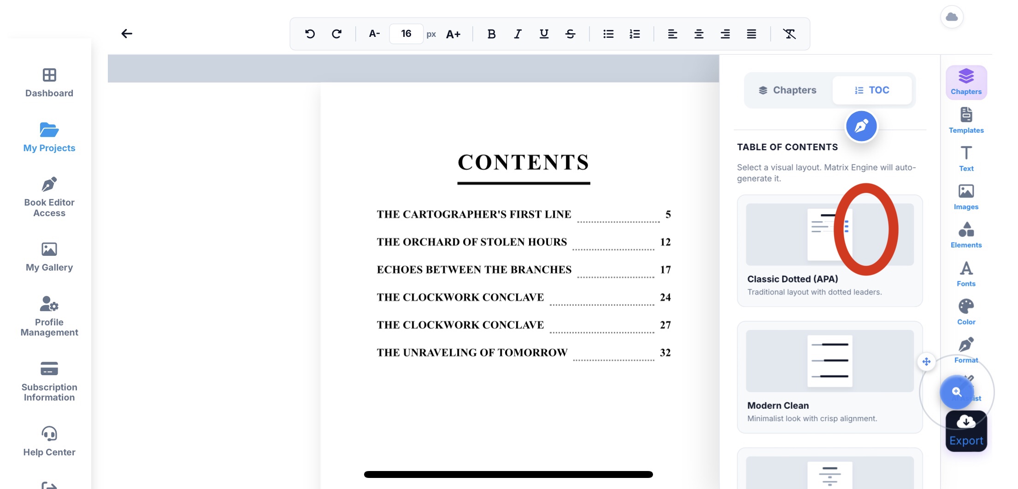
Task: Click the CONTENTS heading on the page
Action: coord(524,162)
